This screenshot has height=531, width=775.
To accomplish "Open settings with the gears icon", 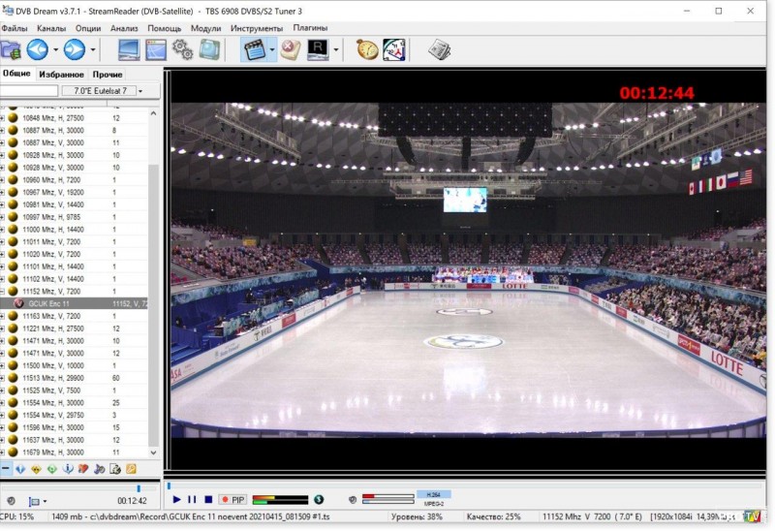I will (x=182, y=49).
